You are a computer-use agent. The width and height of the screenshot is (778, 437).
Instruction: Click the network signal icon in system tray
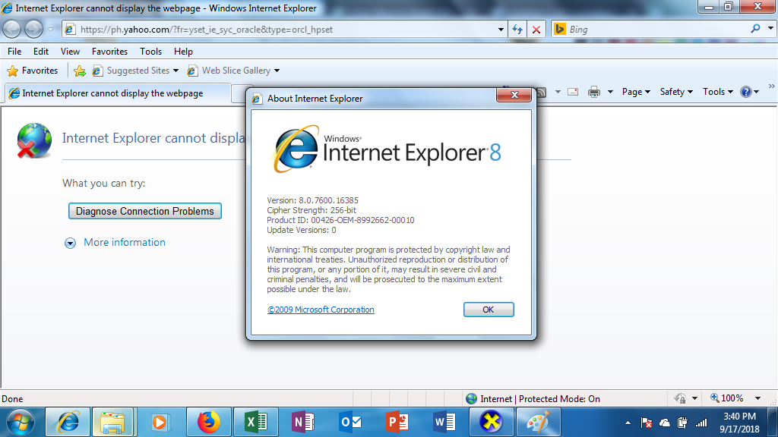[x=701, y=423]
